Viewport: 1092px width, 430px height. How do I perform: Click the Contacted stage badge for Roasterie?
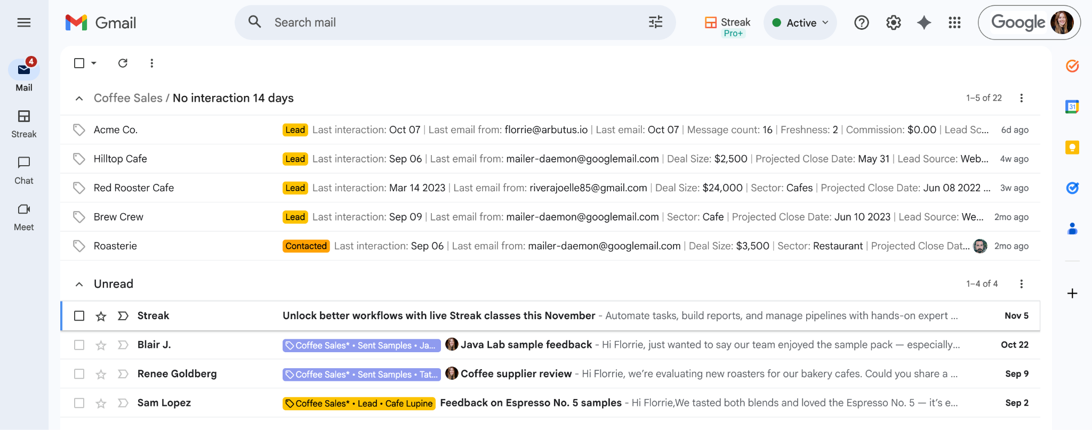tap(306, 246)
